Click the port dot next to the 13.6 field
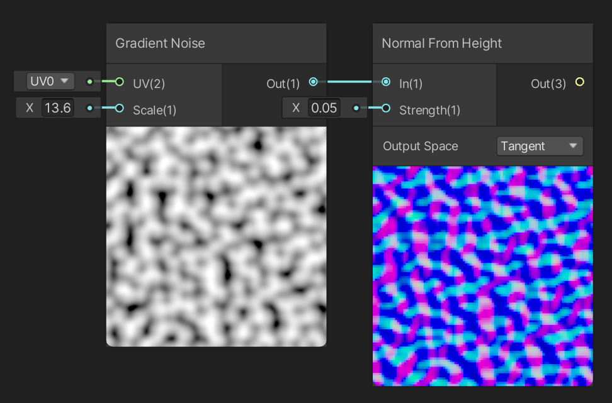The height and width of the screenshot is (403, 612). [x=89, y=108]
